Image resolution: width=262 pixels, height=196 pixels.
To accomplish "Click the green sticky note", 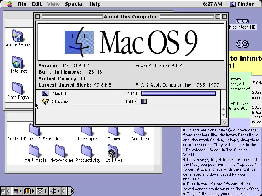I will point(239,95).
